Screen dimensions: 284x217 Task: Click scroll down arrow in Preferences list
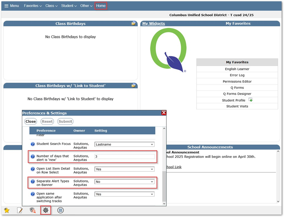pos(164,204)
